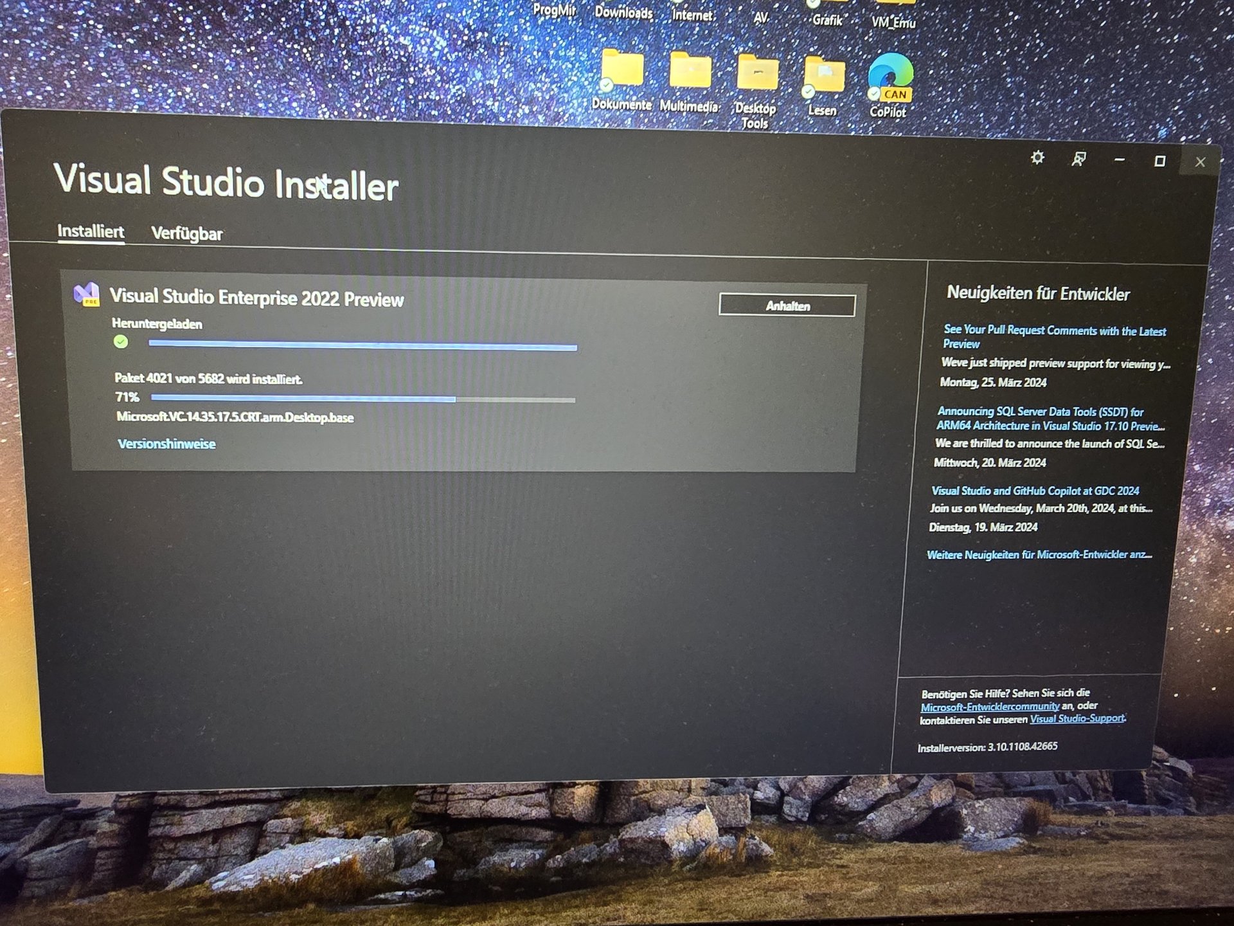Open the Microsoft-Entwicklercommunity link
Image resolution: width=1234 pixels, height=926 pixels.
990,706
